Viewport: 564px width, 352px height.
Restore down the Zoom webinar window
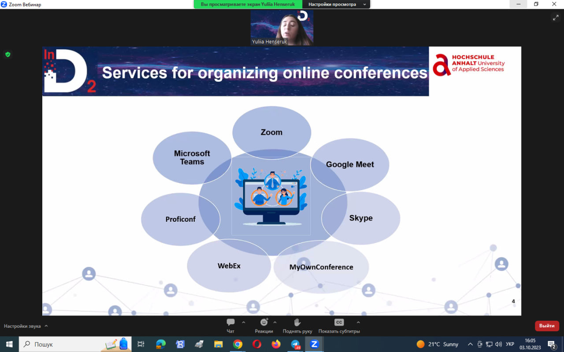536,4
